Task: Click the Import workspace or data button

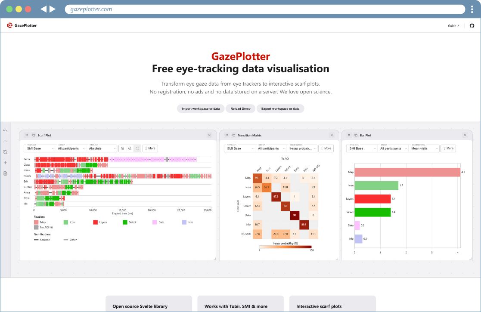Action: point(200,108)
